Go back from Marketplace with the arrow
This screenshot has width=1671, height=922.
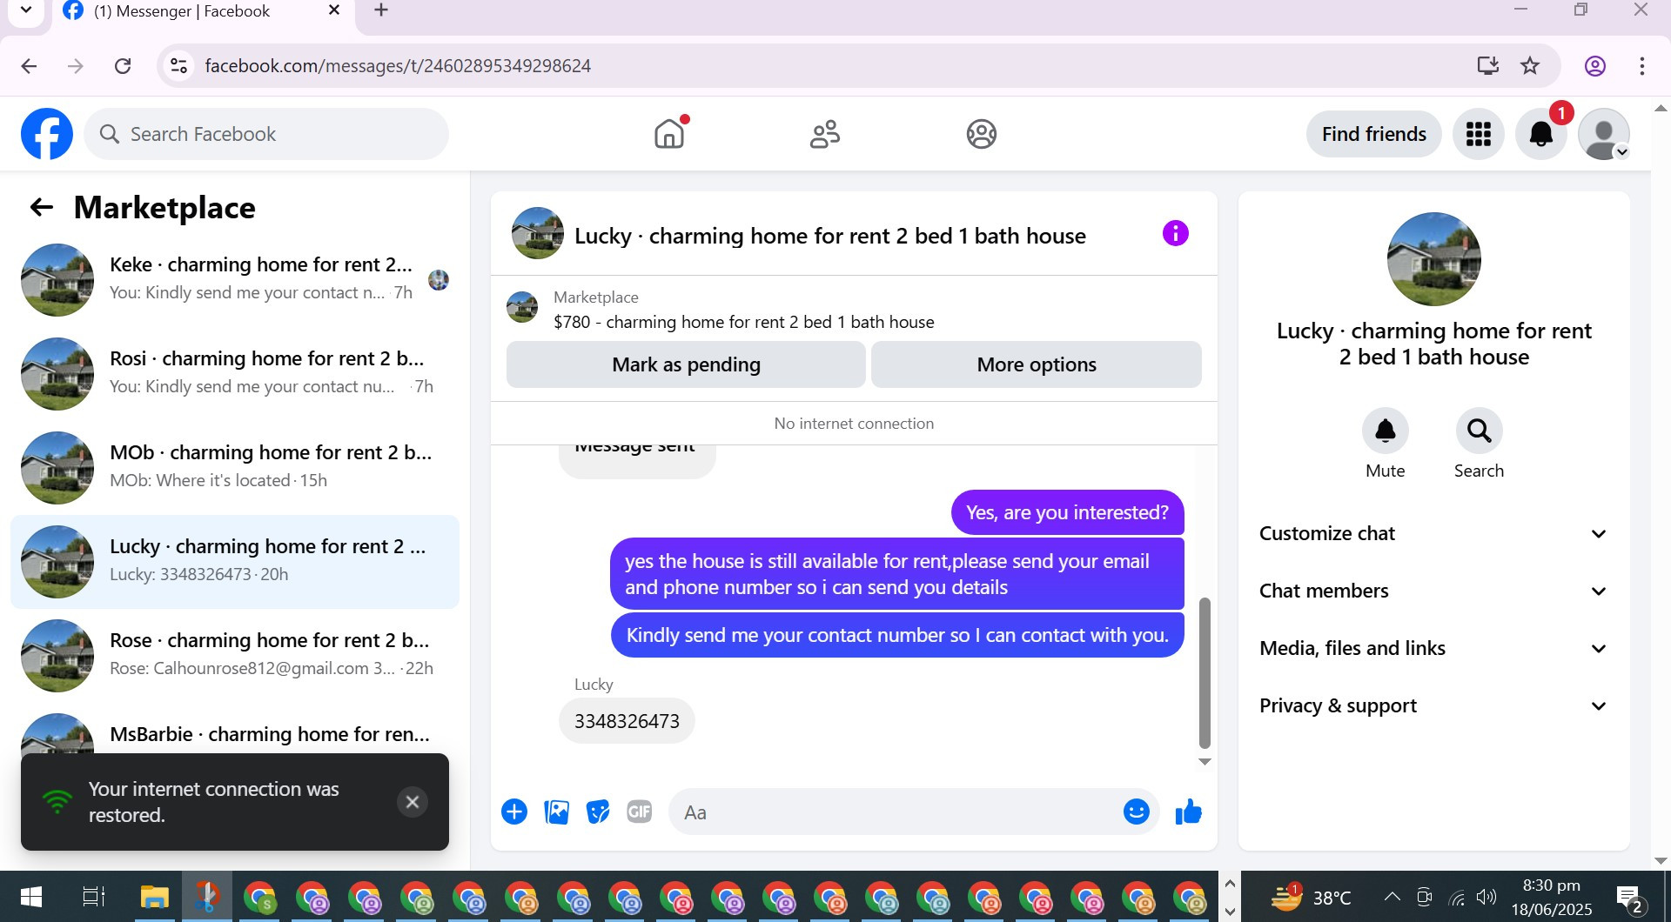(41, 207)
